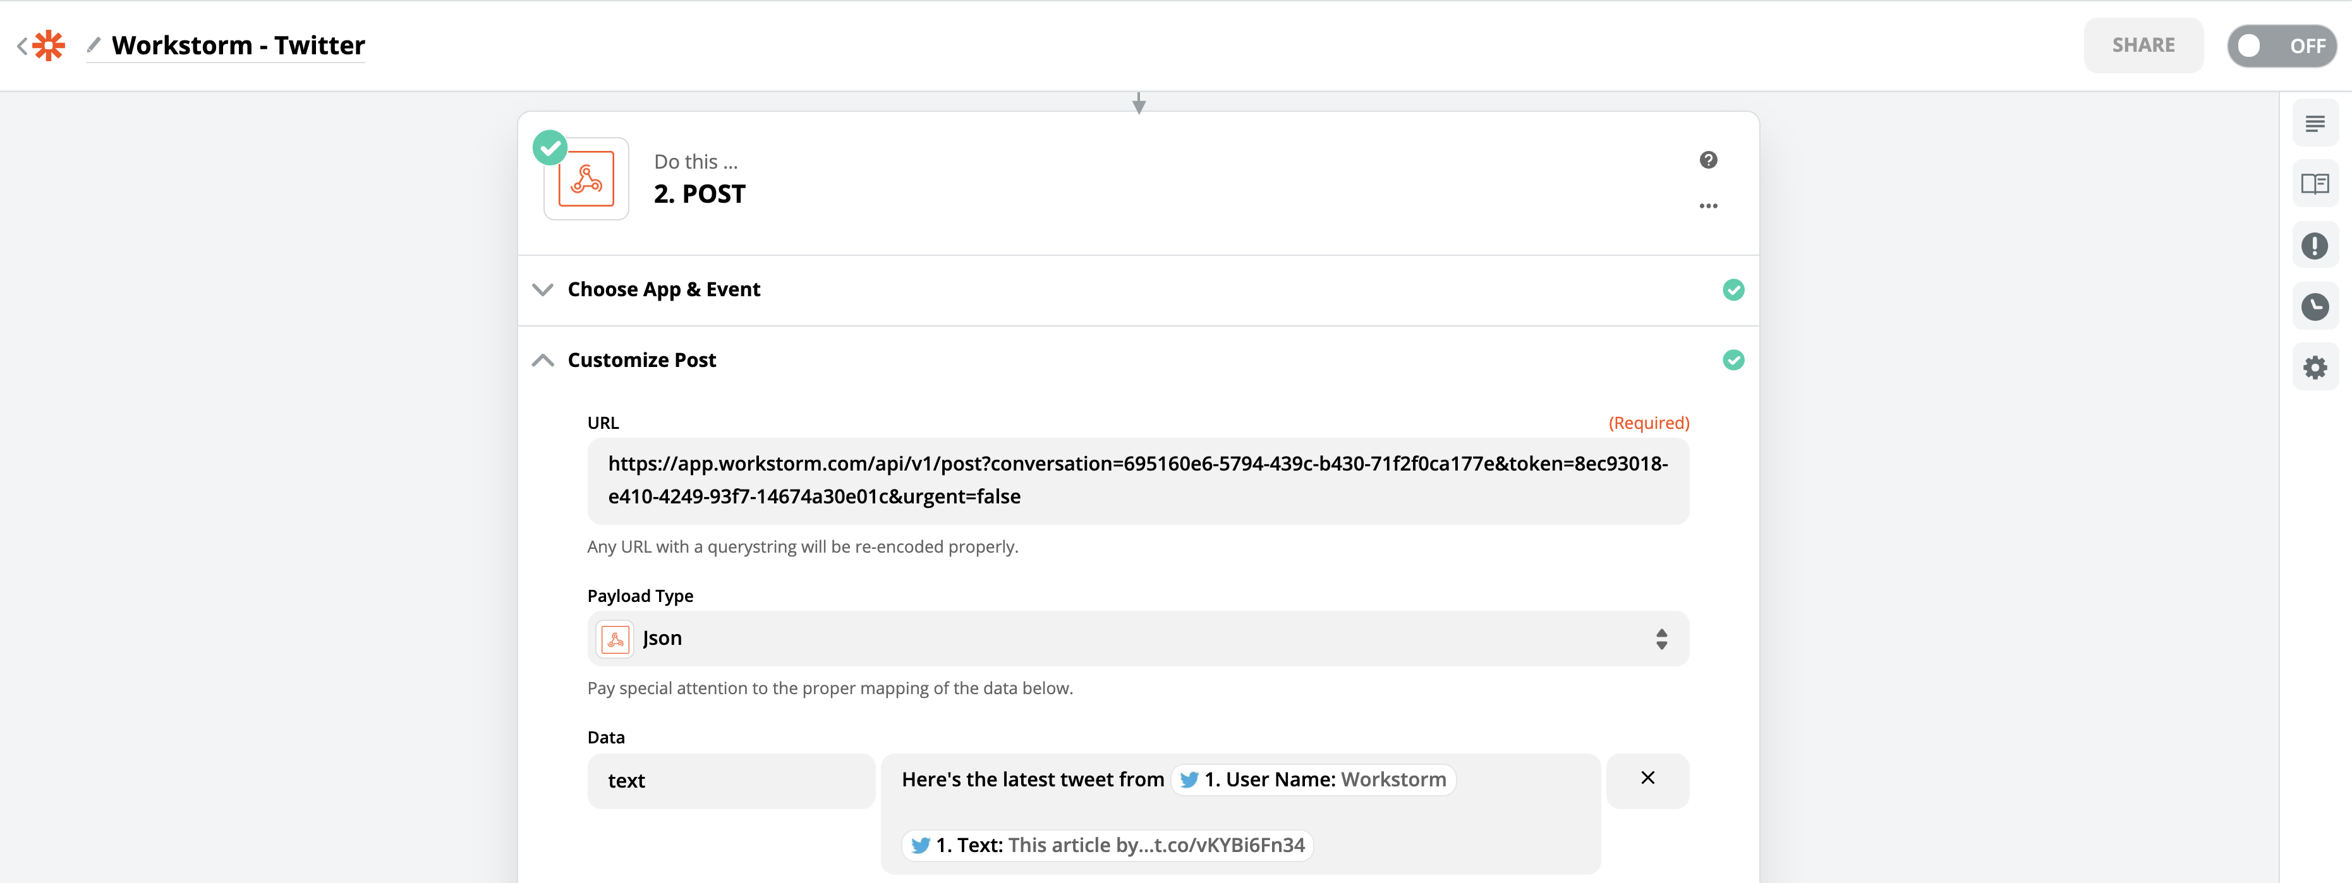Expand the Choose App & Event section
This screenshot has width=2352, height=883.
tap(1137, 290)
